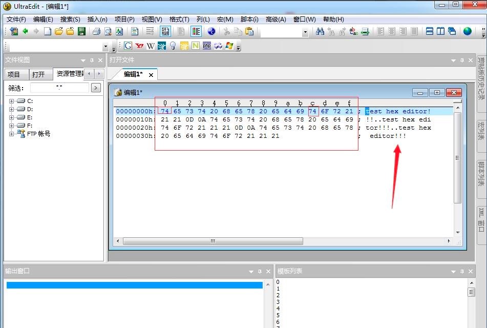487x328 pixels.
Task: Click the Yahoo search icon
Action: tap(139, 46)
